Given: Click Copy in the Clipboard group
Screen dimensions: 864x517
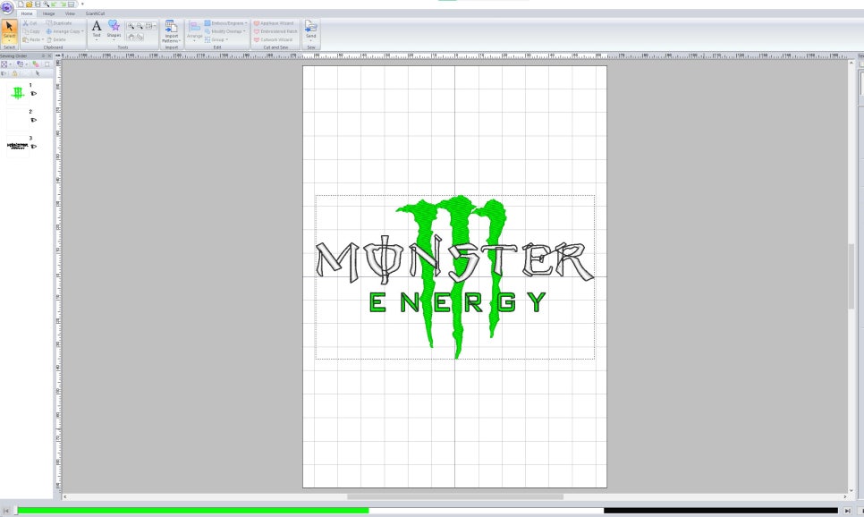Looking at the screenshot, I should [x=30, y=31].
